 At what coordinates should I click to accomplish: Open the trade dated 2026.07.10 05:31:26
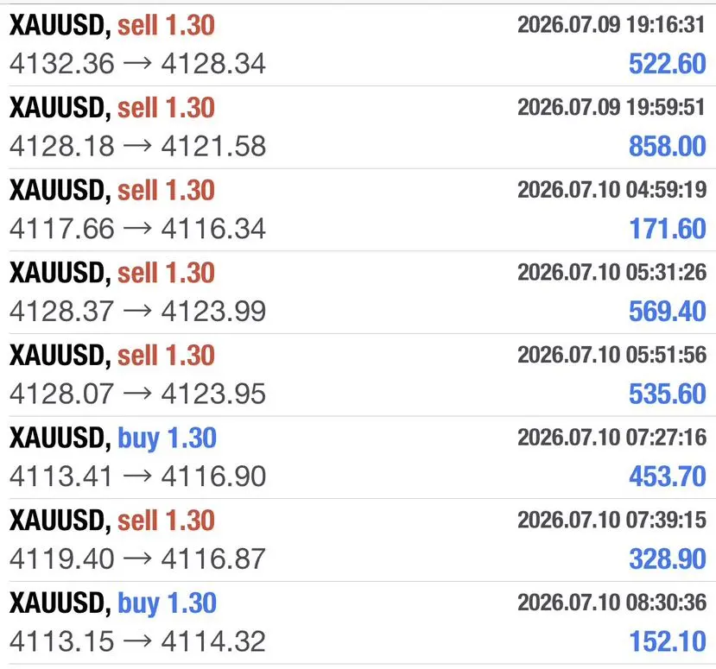pos(358,292)
